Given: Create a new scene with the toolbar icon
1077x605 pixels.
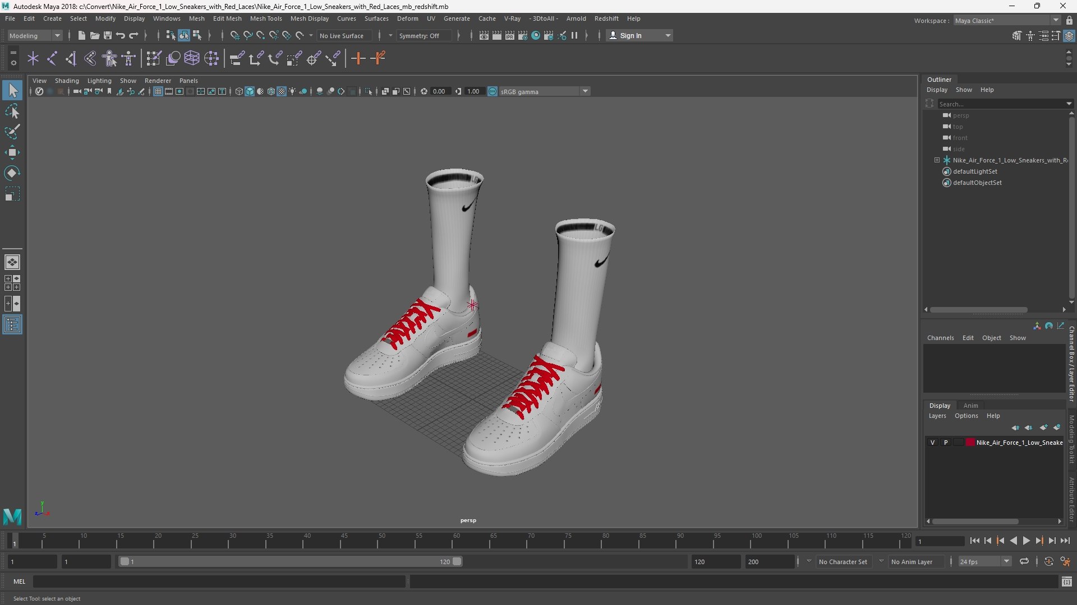Looking at the screenshot, I should (82, 35).
